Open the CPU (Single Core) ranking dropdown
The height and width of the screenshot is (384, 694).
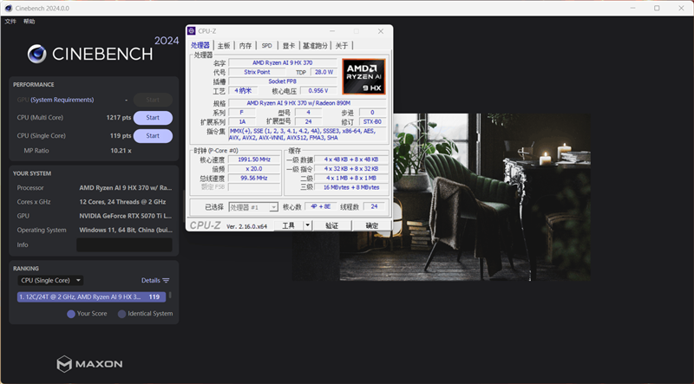click(x=51, y=281)
